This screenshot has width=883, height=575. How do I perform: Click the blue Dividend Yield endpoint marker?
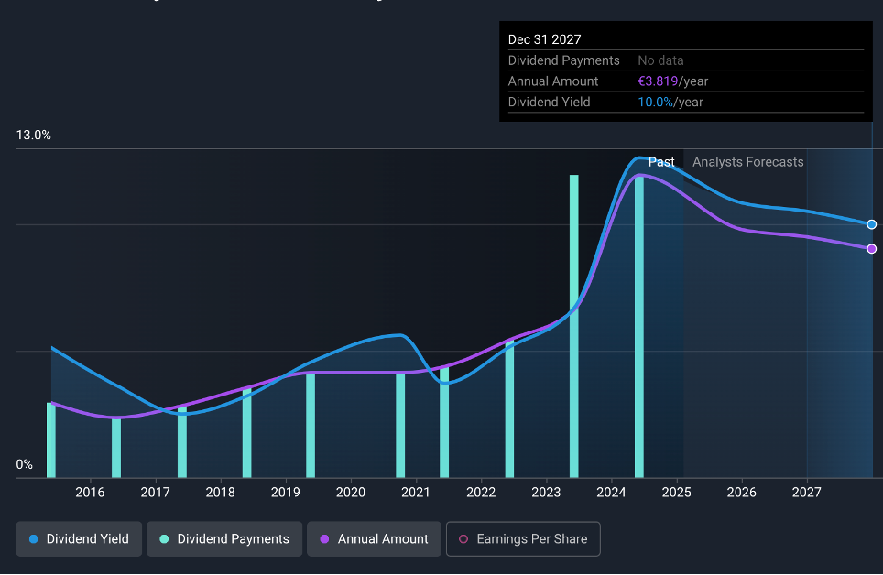(x=871, y=224)
